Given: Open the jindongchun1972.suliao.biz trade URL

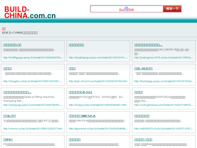Looking at the screenshot, I should click(163, 58).
